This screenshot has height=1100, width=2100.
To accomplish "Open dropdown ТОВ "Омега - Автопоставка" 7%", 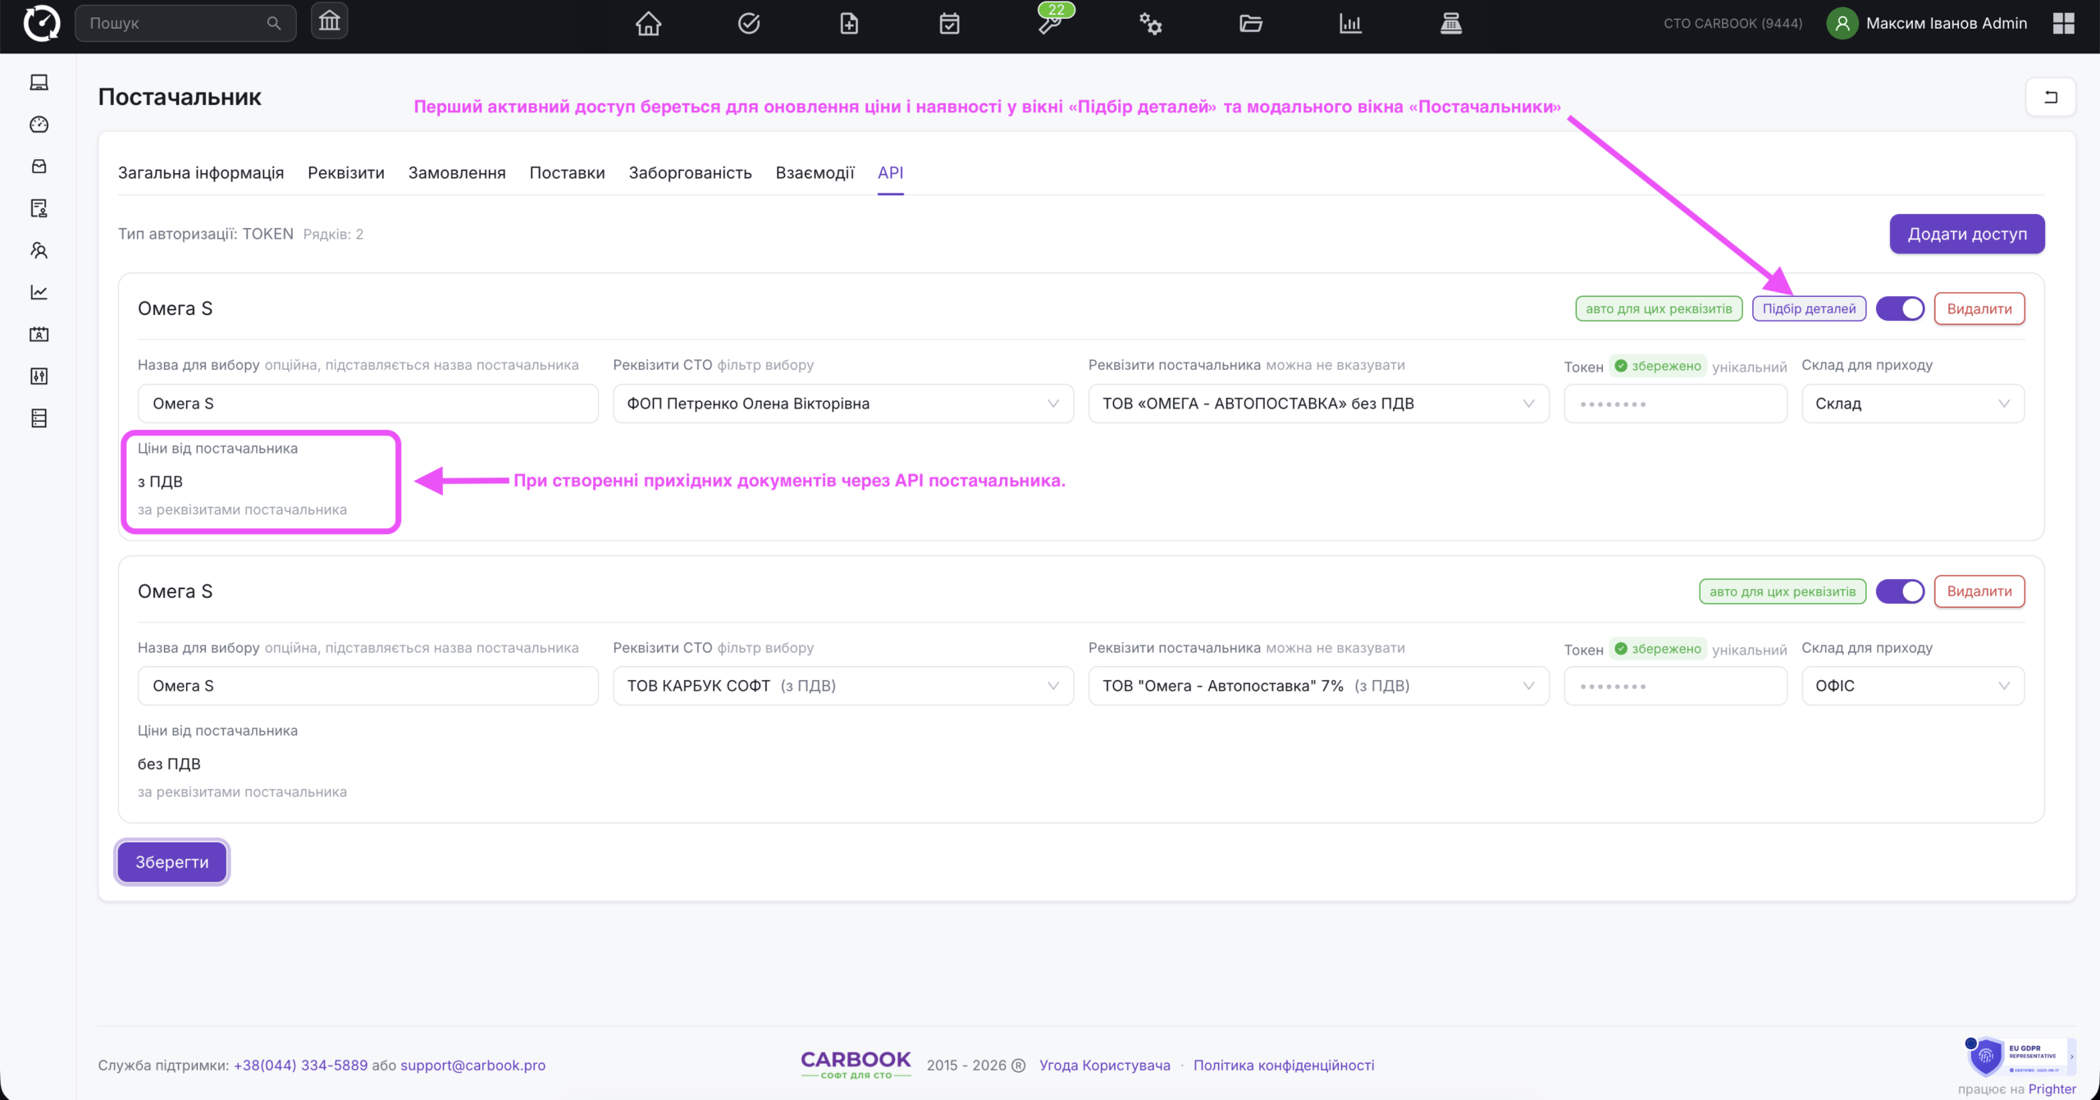I will click(x=1318, y=686).
